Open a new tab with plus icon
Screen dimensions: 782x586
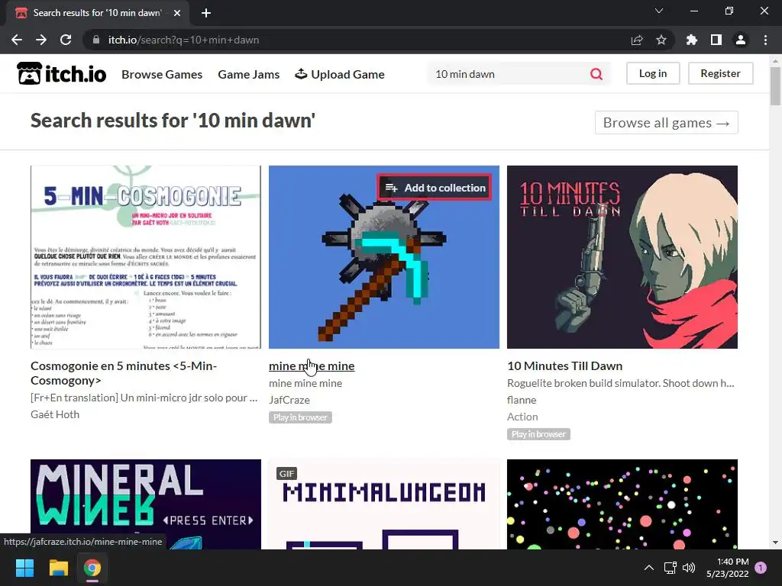point(206,13)
